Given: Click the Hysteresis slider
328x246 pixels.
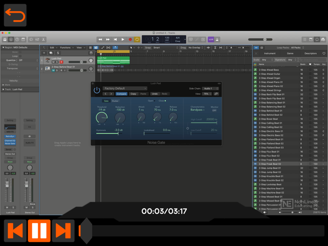Looking at the screenshot, I should 109,133.
